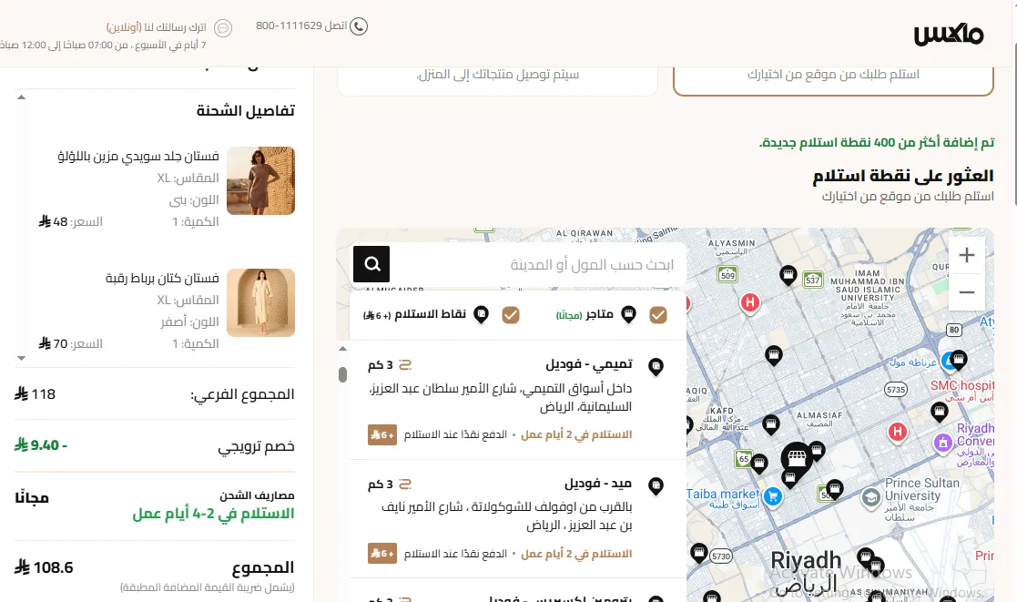
Task: Select تميمي - فوديل pickup point
Action: coord(517,400)
